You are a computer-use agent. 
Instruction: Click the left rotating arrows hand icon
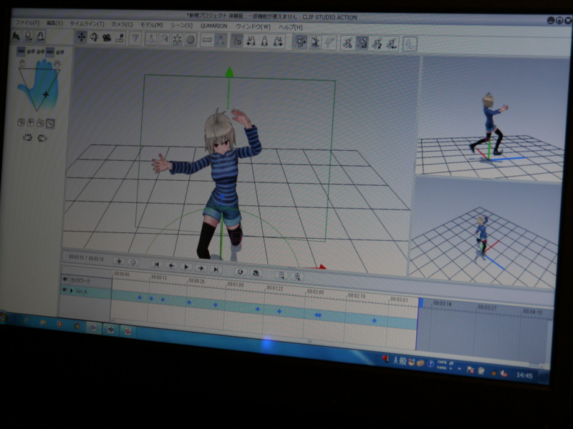(x=27, y=137)
